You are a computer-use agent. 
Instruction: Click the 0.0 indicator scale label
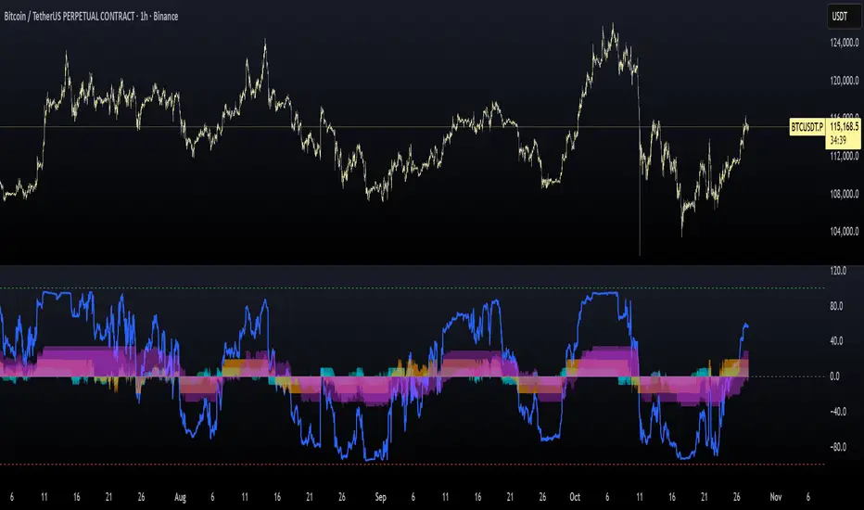pyautogui.click(x=834, y=376)
